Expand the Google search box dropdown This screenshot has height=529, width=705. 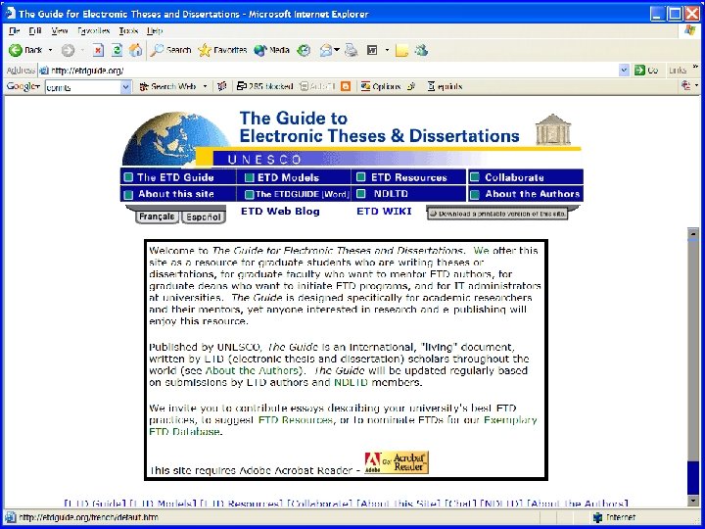pyautogui.click(x=126, y=87)
